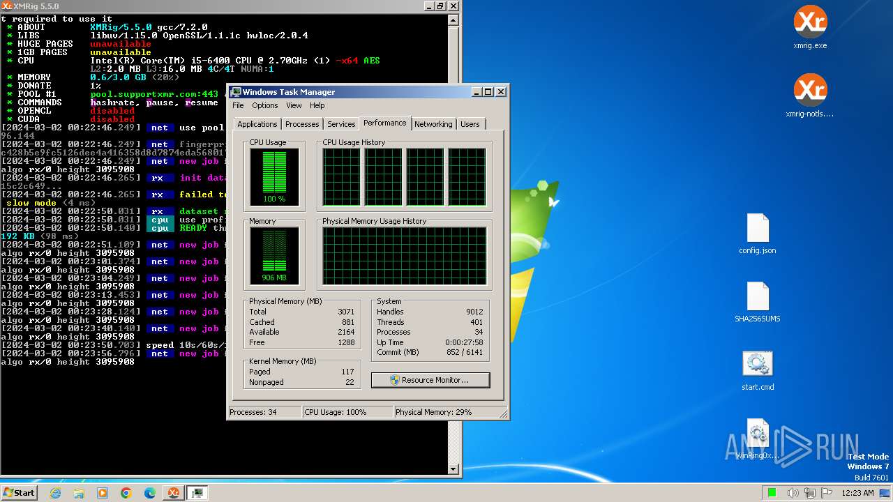Click the OPENCL 'disabled' text in console
The height and width of the screenshot is (502, 893).
click(112, 111)
